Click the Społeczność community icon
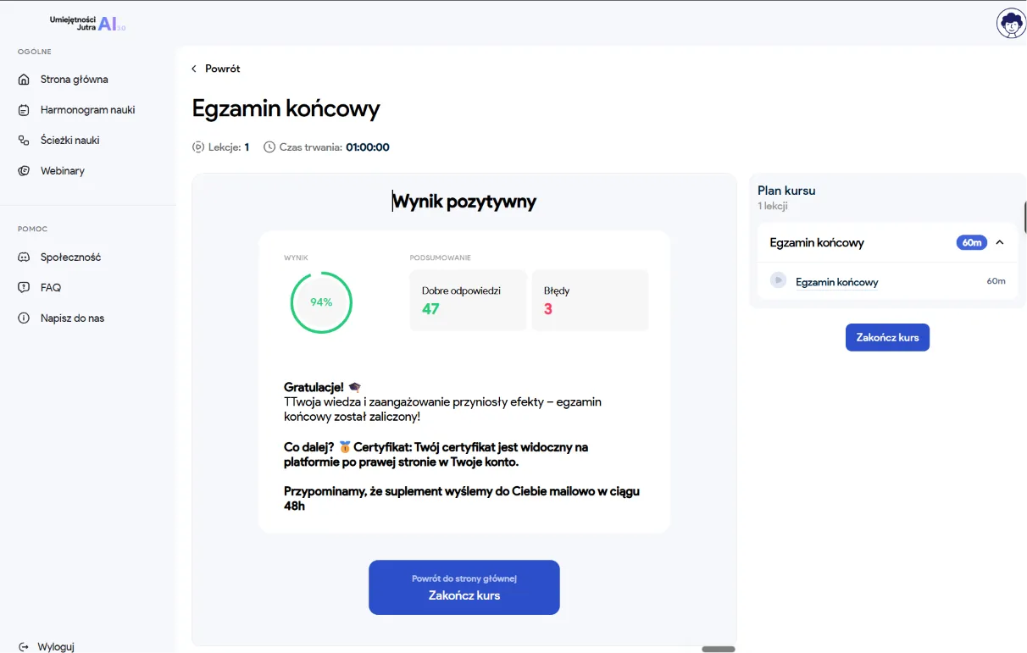The image size is (1027, 653). 24,257
